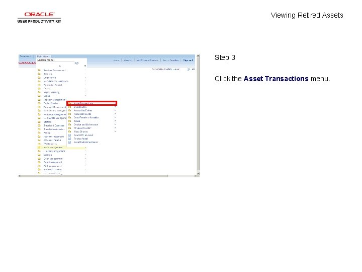This screenshot has width=362, height=272.
Task: Click folder icon beside Travel and Expenses
Action: [39, 125]
